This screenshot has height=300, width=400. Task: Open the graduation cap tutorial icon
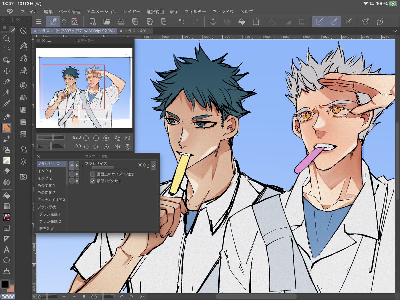(x=365, y=22)
